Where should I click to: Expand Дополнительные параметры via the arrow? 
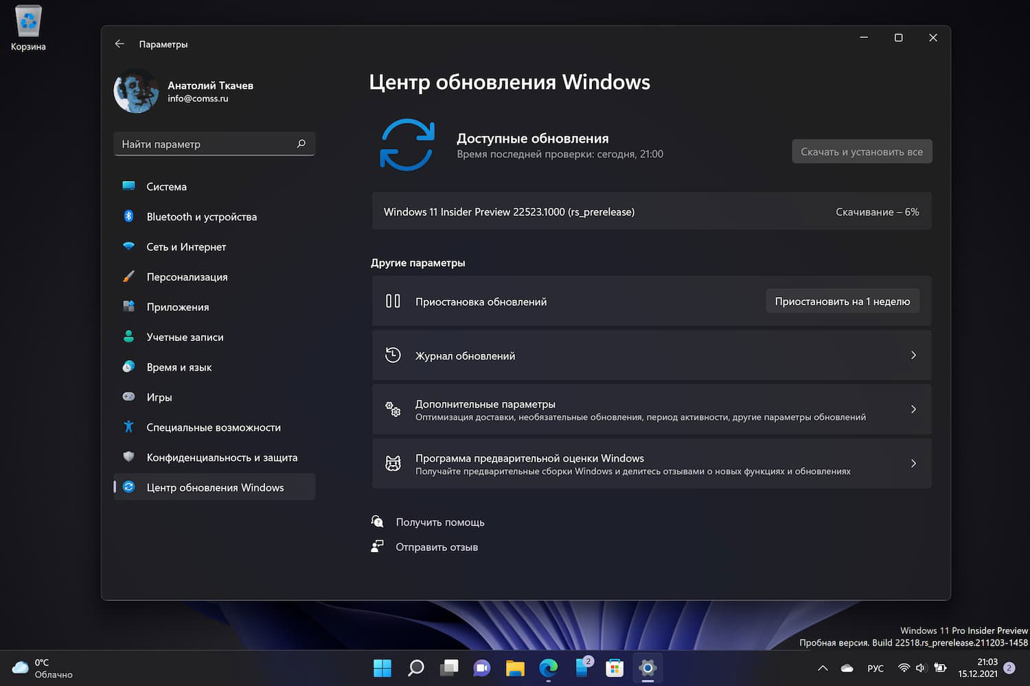coord(913,409)
